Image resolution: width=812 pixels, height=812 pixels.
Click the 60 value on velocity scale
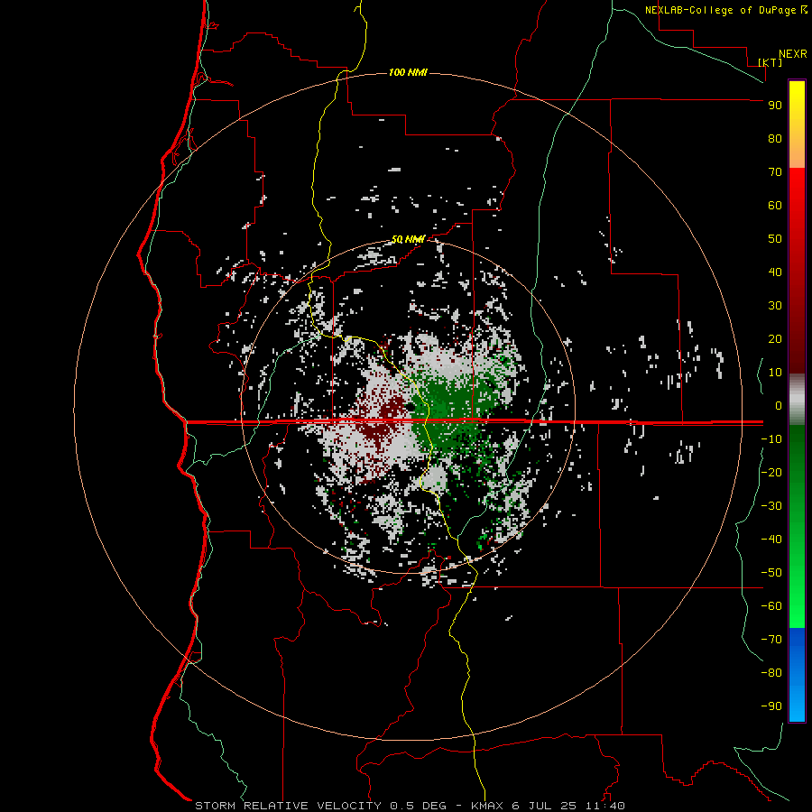click(775, 205)
